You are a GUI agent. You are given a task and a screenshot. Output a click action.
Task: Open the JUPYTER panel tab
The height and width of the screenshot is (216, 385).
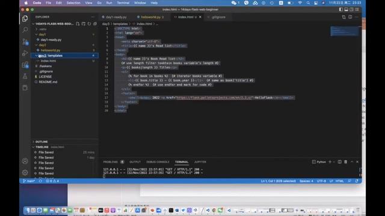(x=200, y=162)
